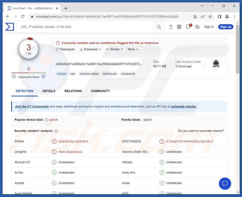
Task: Click the Sign in link
Action: click(209, 27)
